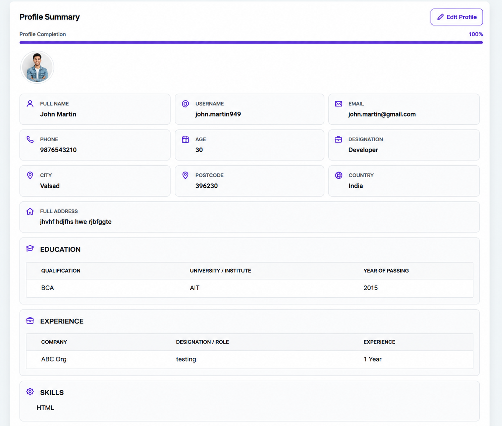Click the globe icon beside Country
The height and width of the screenshot is (426, 502).
(339, 175)
